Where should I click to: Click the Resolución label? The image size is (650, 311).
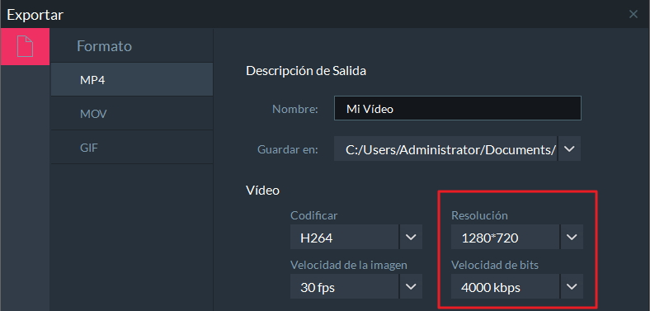point(479,215)
